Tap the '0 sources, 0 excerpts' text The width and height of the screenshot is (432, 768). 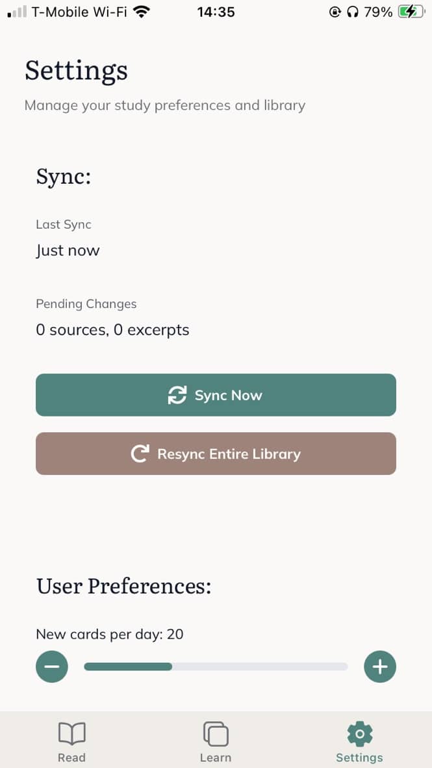[x=112, y=330]
